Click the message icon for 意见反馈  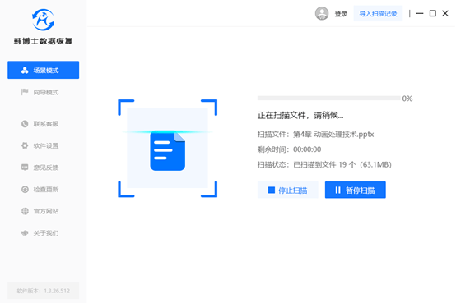[25, 168]
